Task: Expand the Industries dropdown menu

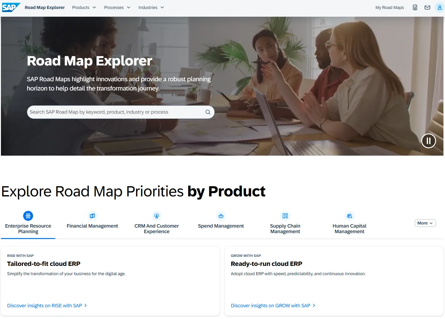Action: pyautogui.click(x=151, y=7)
